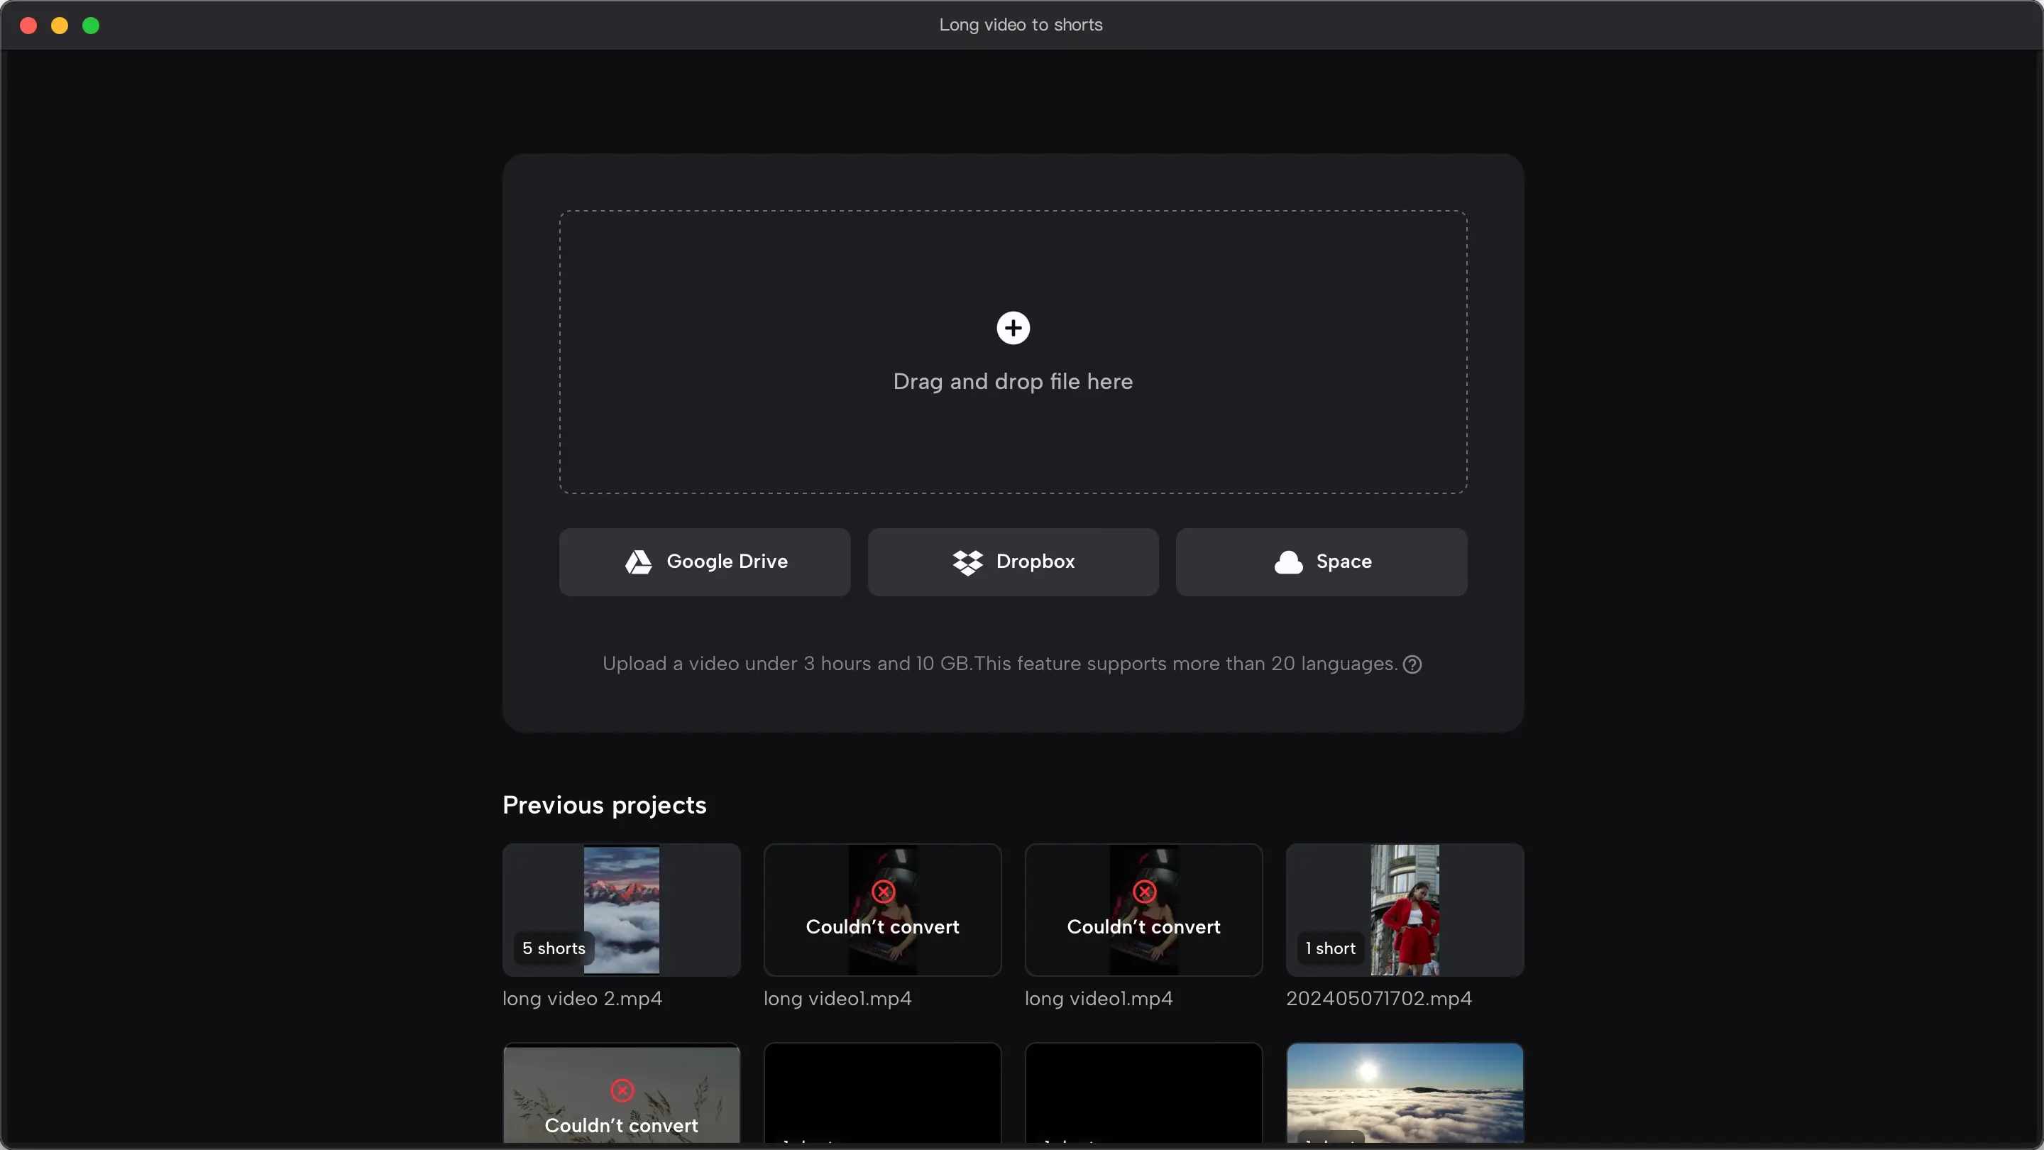Screen dimensions: 2044x1150
Task: Open Dropbox file picker
Action: [x=1012, y=562]
